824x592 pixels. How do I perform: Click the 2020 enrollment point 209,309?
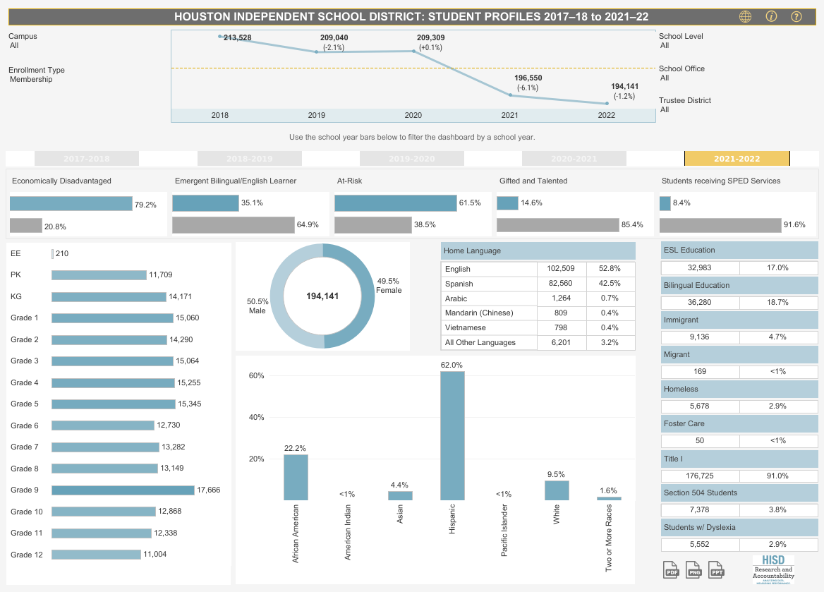413,51
